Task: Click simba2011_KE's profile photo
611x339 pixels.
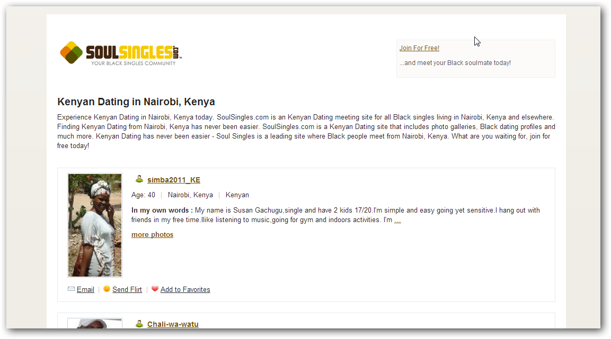Action: pyautogui.click(x=94, y=224)
